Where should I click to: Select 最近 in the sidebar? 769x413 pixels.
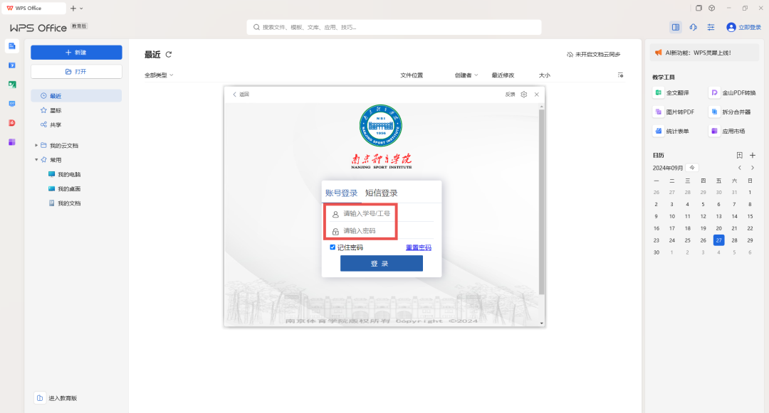76,96
